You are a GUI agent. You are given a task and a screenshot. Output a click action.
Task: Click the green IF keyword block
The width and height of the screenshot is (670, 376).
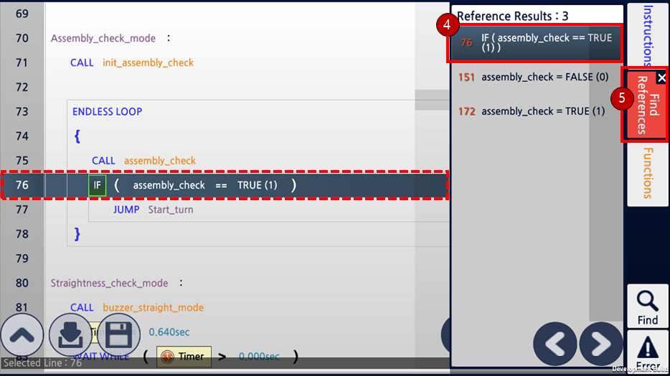98,185
